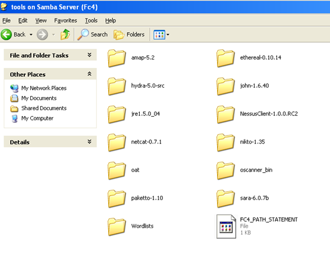Collapse the Other Places panel
330x258 pixels.
[x=89, y=74]
